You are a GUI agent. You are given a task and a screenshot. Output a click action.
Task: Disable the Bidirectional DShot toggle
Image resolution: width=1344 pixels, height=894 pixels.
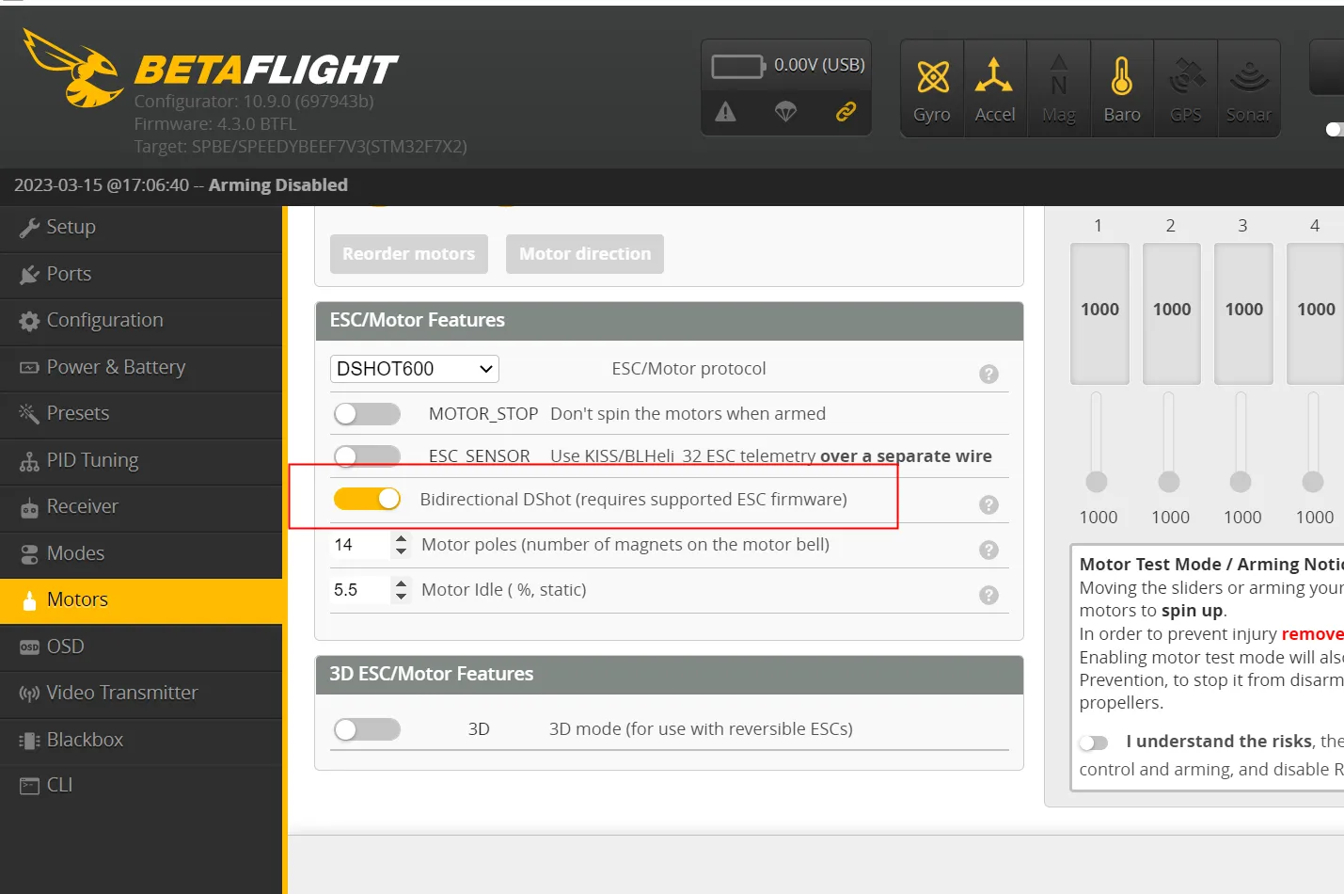367,499
